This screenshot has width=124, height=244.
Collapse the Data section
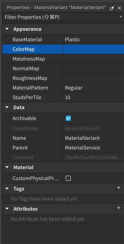pyautogui.click(x=7, y=108)
